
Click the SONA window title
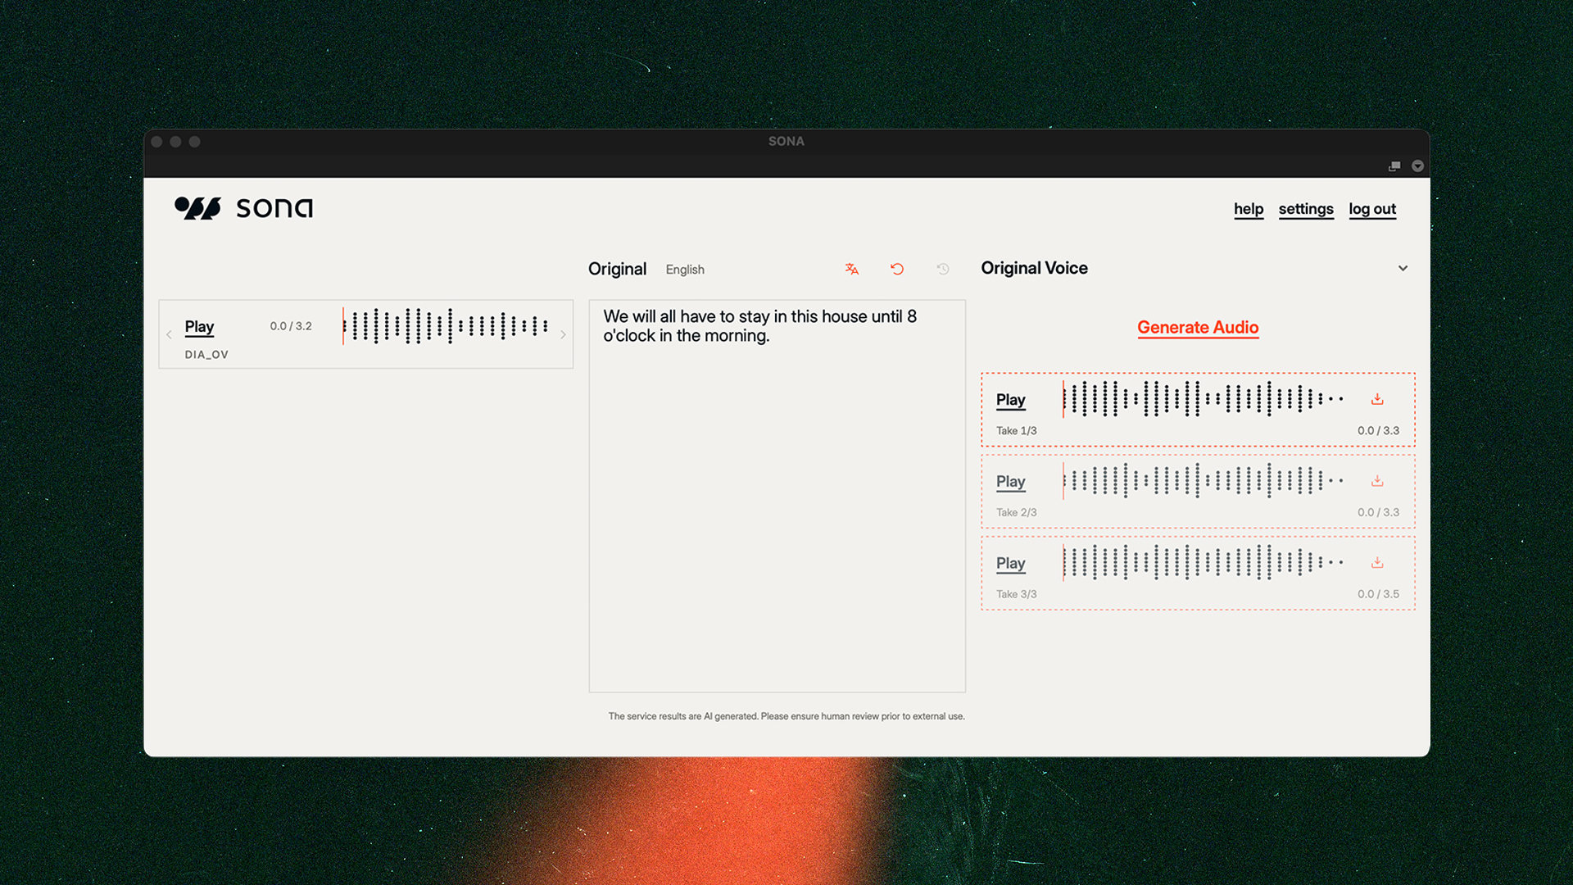pos(786,141)
